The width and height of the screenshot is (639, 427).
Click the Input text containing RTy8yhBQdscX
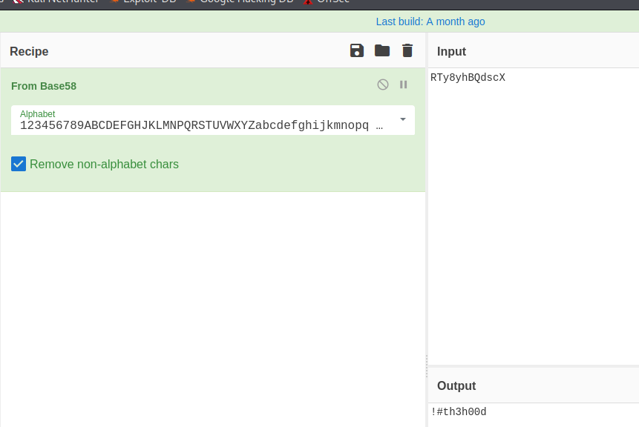[x=468, y=78]
